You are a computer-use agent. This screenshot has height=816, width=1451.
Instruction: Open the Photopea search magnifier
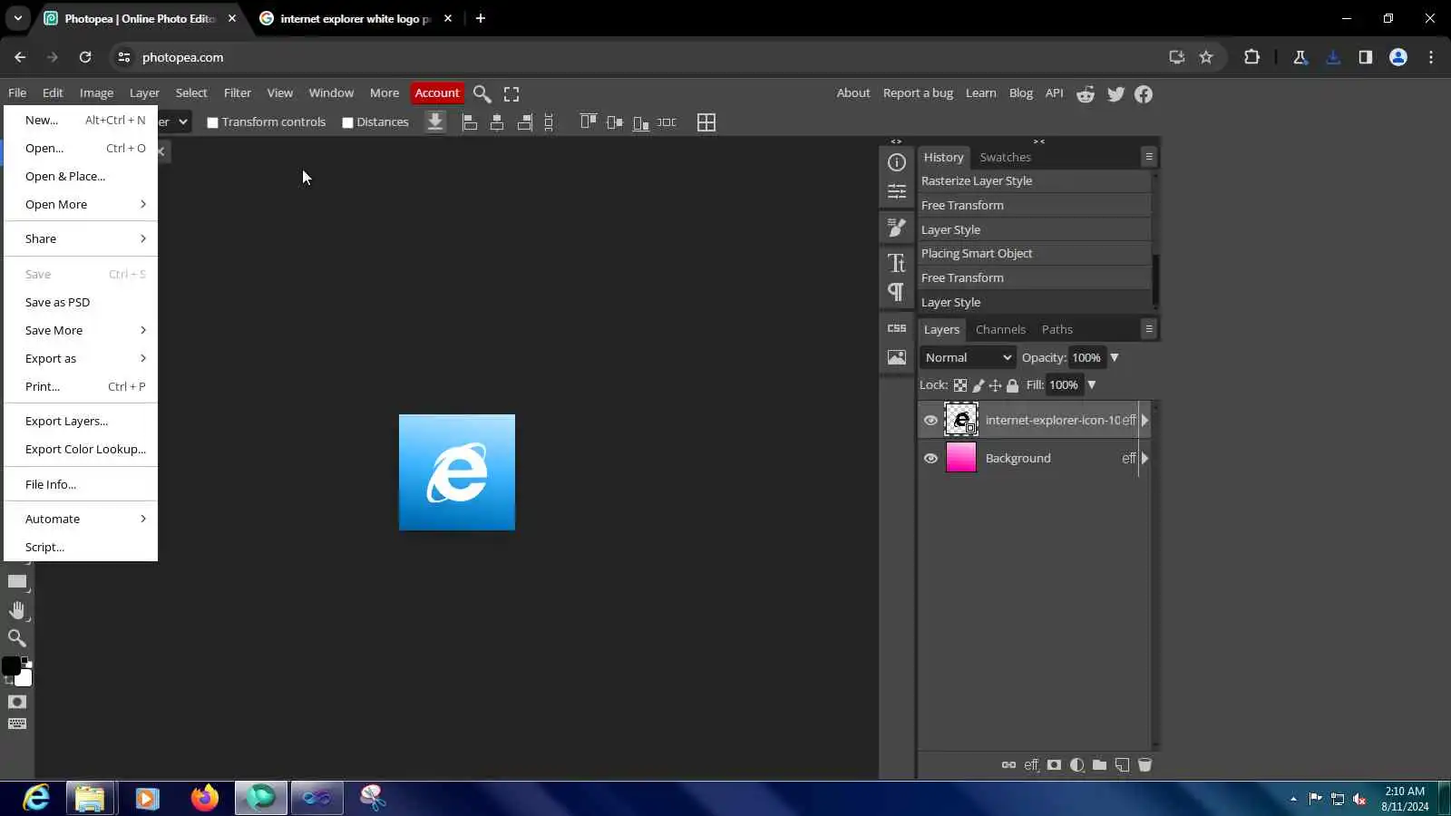pyautogui.click(x=482, y=94)
